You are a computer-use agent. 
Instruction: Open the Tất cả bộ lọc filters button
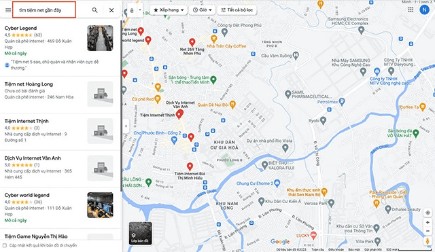tap(237, 10)
